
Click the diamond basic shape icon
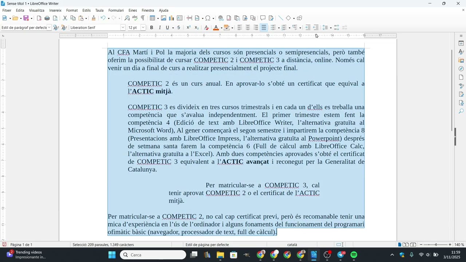coord(288,18)
